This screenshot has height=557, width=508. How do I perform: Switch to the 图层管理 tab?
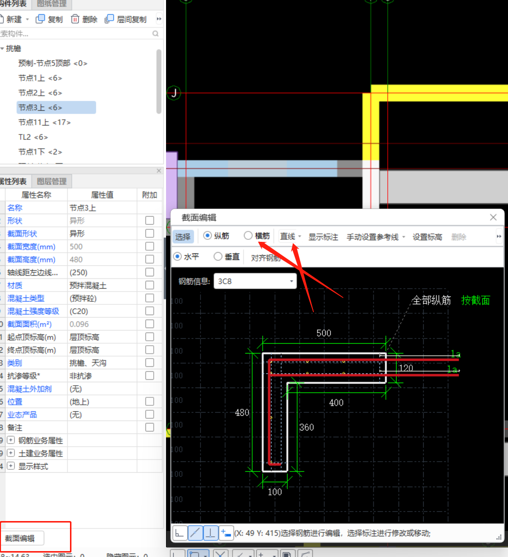pos(52,181)
